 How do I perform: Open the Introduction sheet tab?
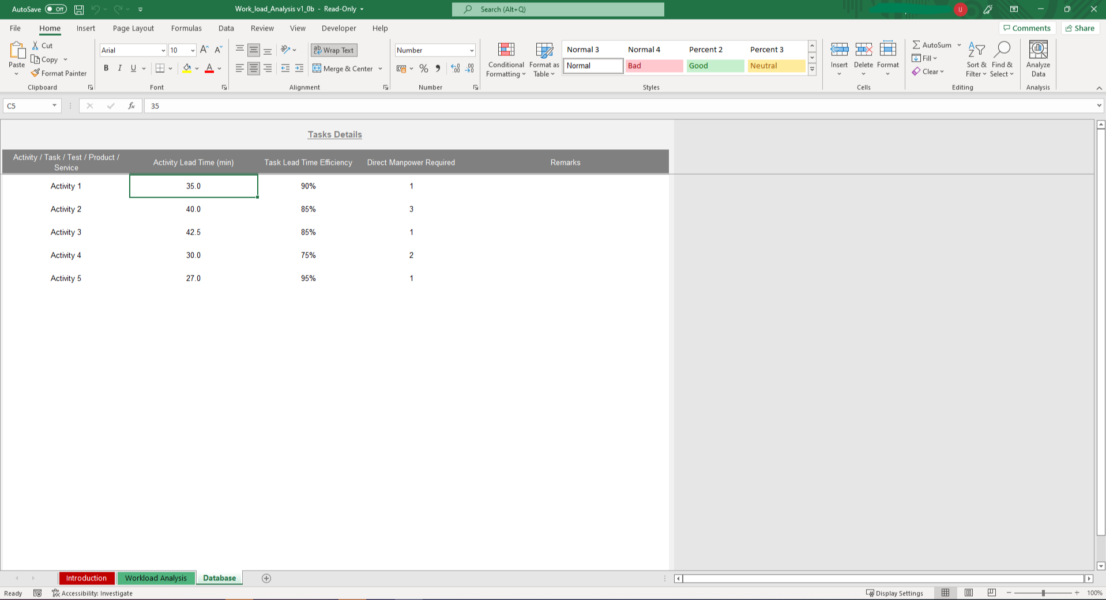86,578
